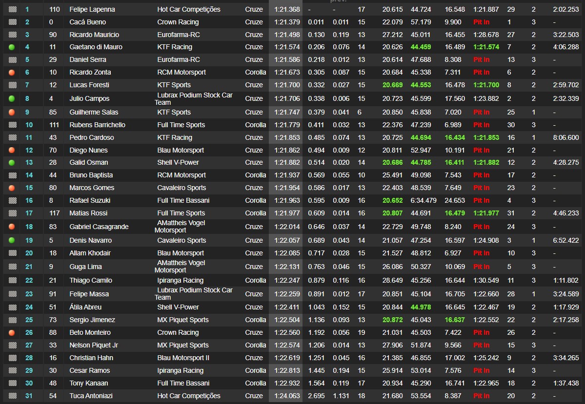Viewport: 585px width, 404px height.
Task: Click the time value 8:06.600
Action: (566, 137)
